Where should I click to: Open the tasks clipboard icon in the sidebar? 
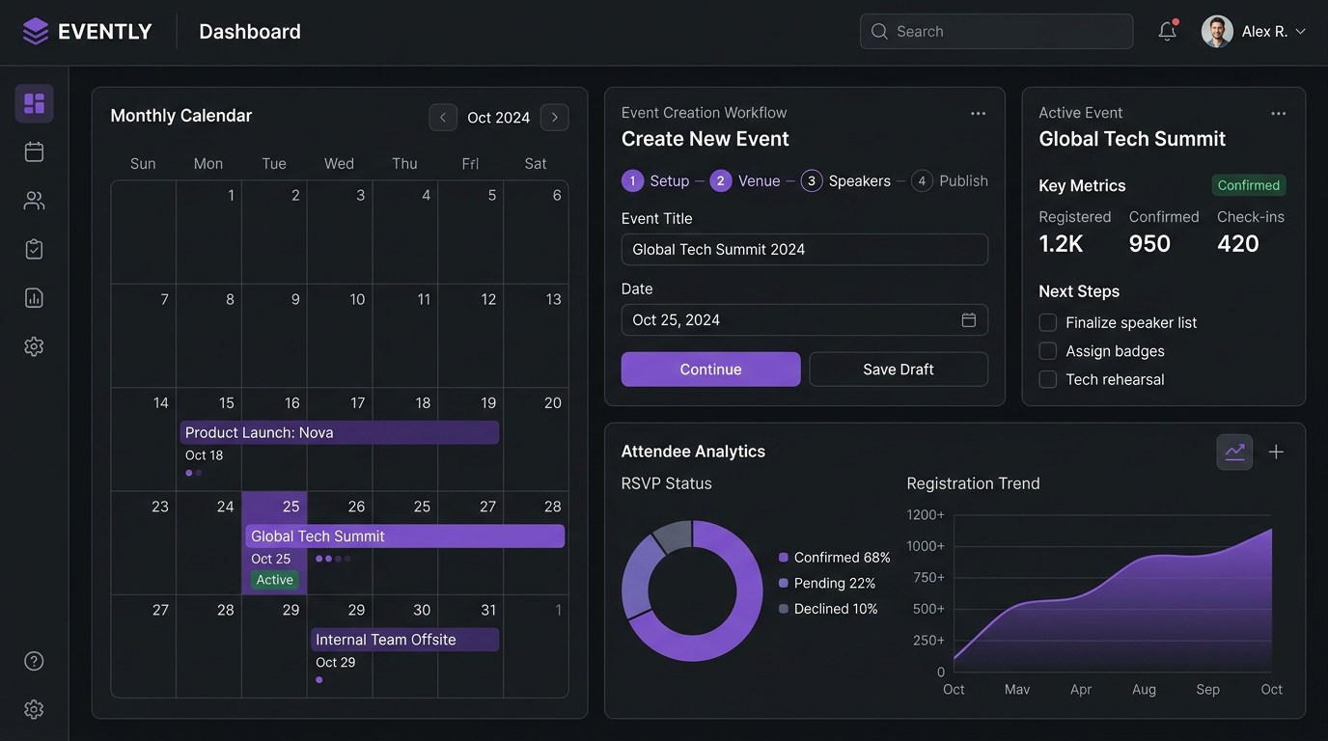(34, 249)
